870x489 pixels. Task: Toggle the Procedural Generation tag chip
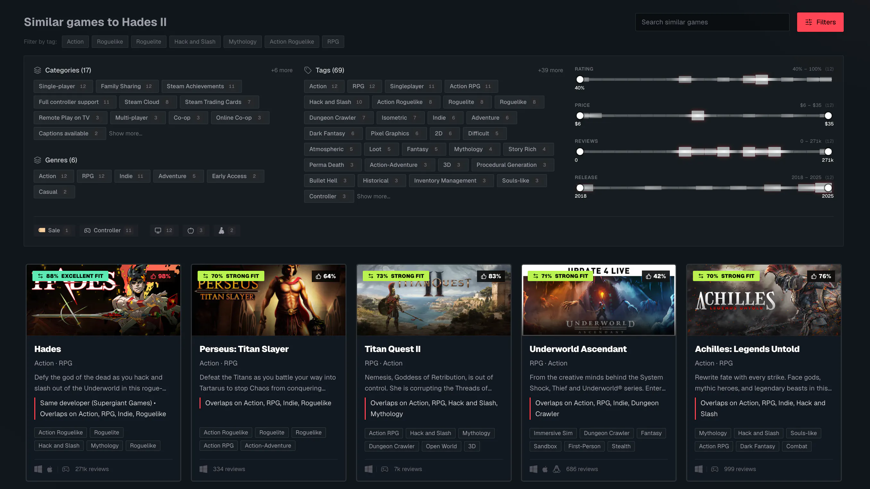(513, 165)
